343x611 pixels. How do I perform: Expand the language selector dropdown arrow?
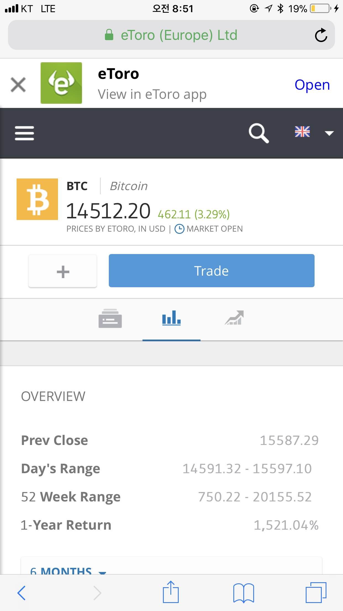click(x=329, y=133)
